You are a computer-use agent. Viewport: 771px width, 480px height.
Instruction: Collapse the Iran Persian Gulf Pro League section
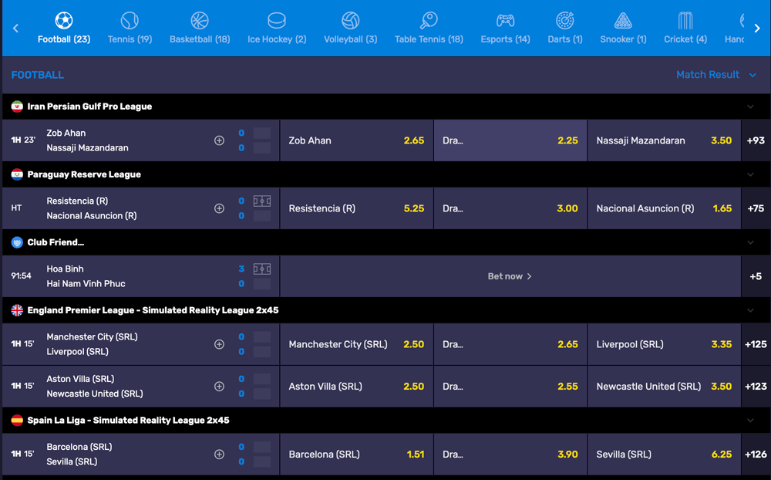(750, 106)
